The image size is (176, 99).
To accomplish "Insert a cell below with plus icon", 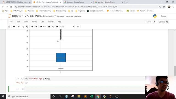I will (14, 27).
